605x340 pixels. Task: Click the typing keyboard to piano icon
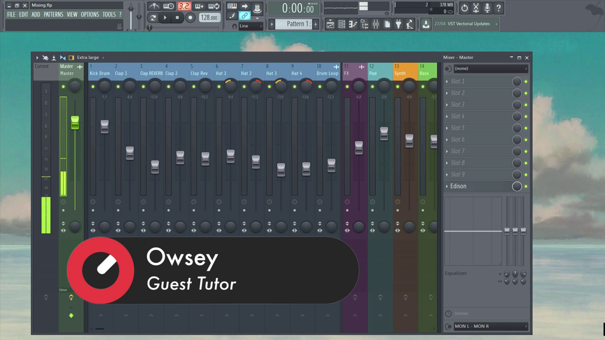coord(232,6)
